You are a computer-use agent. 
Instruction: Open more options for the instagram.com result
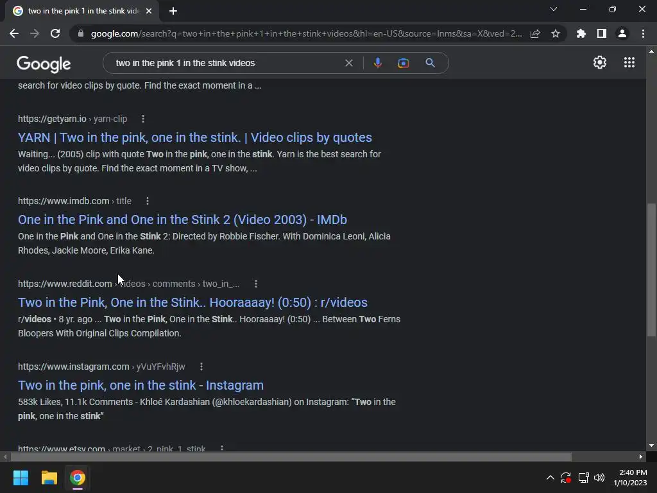coord(201,367)
